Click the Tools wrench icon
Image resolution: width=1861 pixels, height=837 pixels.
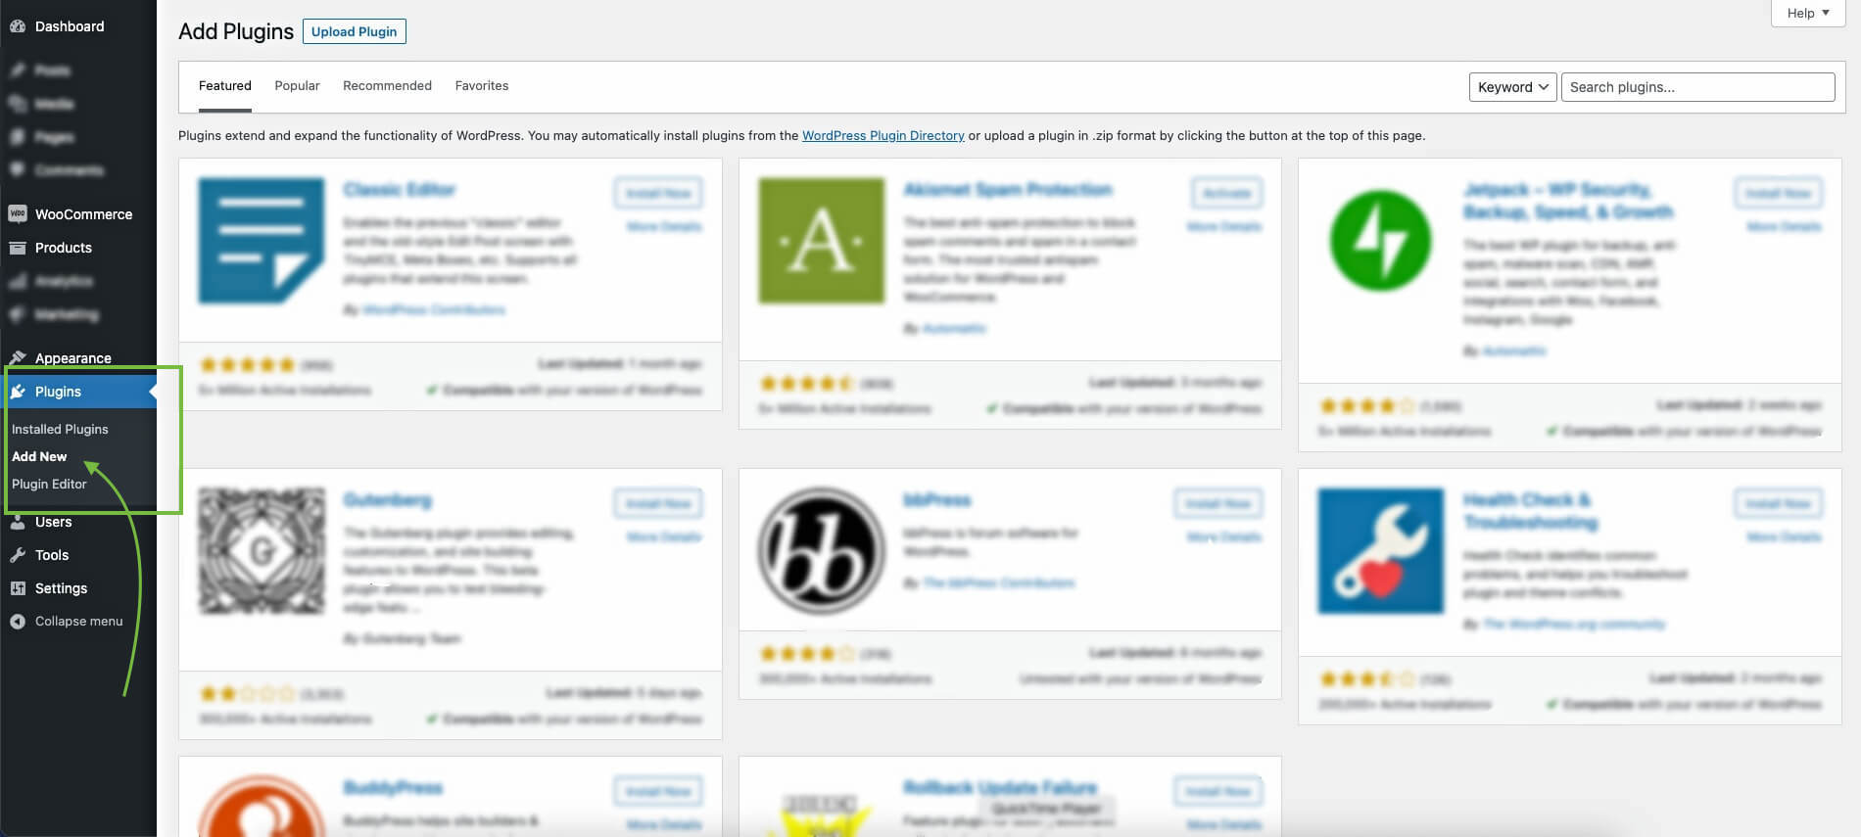coord(18,555)
